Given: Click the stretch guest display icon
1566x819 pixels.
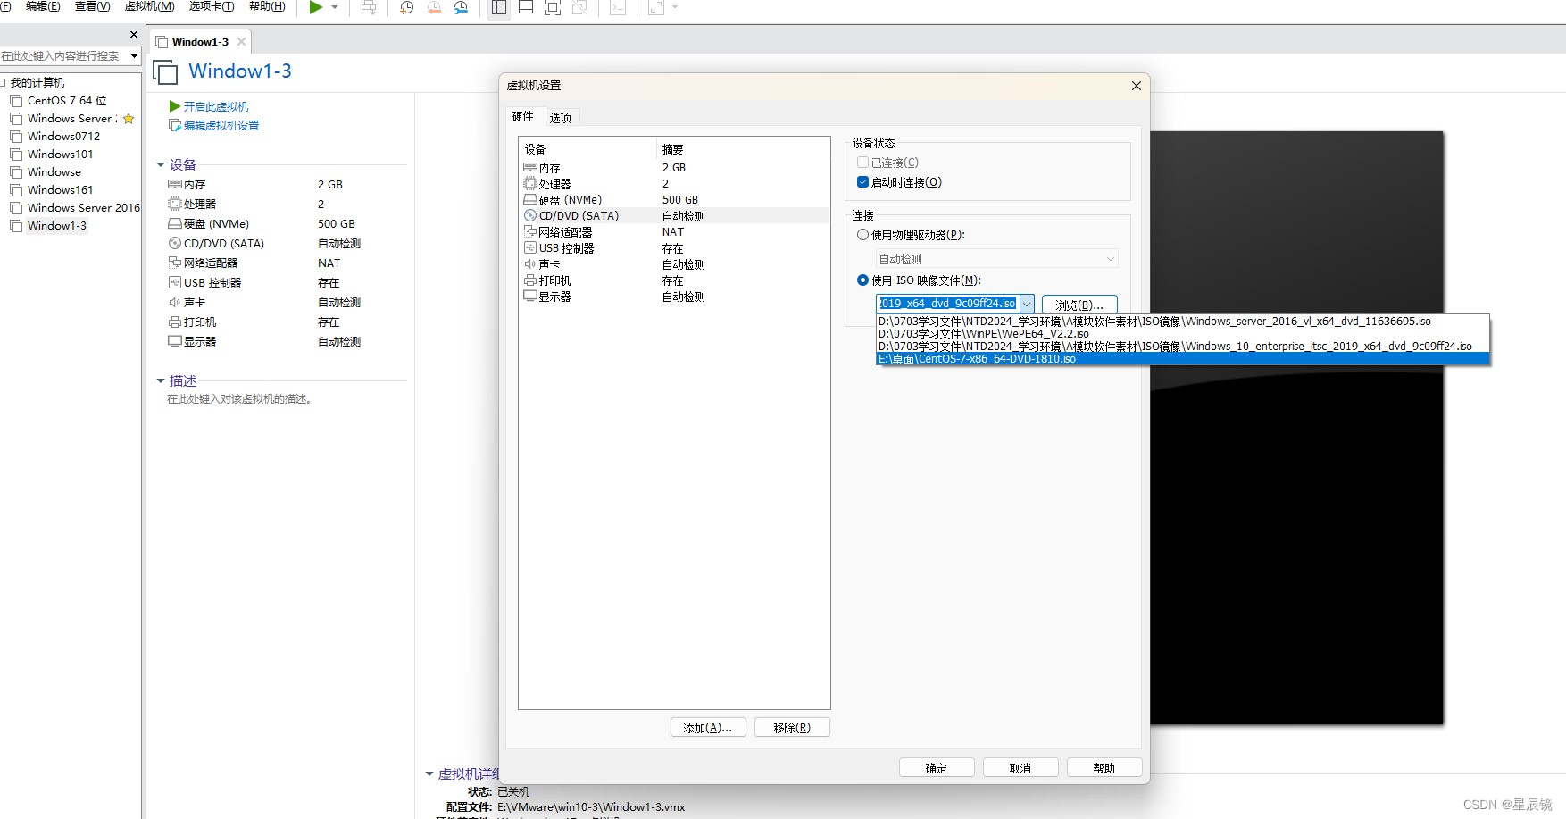Looking at the screenshot, I should pos(656,7).
